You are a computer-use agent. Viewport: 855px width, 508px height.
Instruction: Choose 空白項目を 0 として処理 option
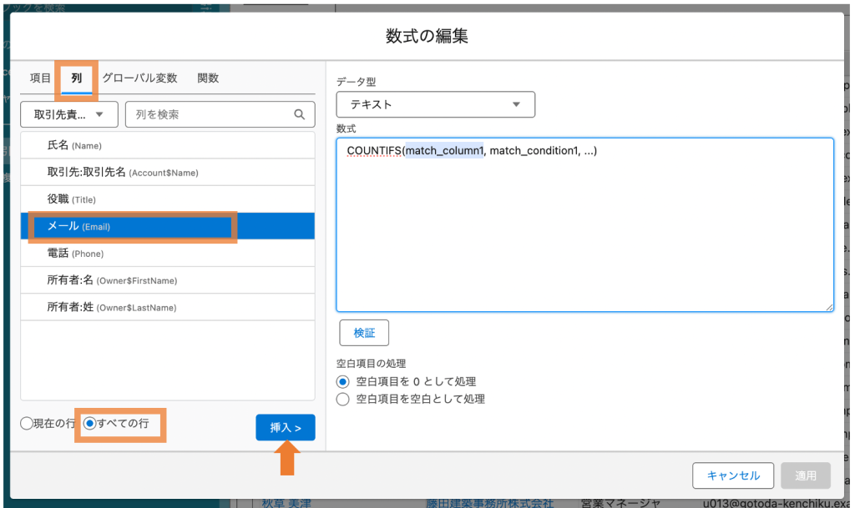[342, 381]
